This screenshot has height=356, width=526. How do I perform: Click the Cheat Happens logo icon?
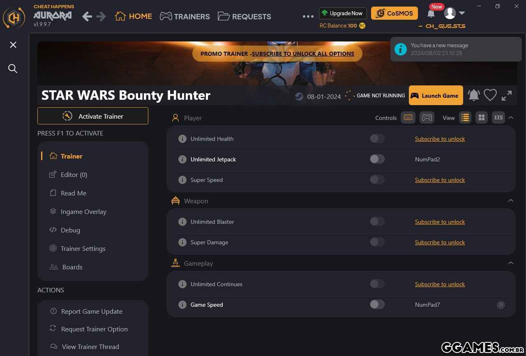click(x=14, y=17)
